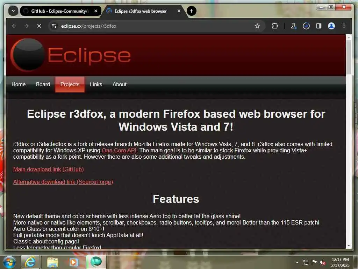Click the Features heading
Screen dimensions: 358x269
coord(176,199)
